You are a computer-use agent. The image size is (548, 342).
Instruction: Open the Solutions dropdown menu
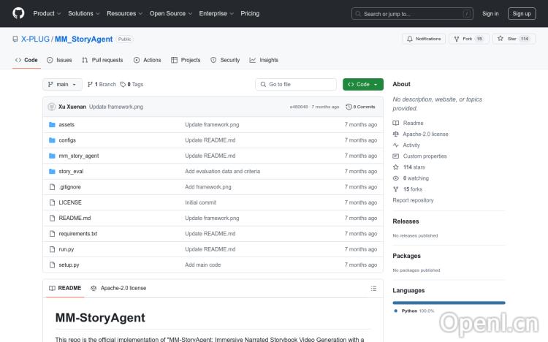83,13
